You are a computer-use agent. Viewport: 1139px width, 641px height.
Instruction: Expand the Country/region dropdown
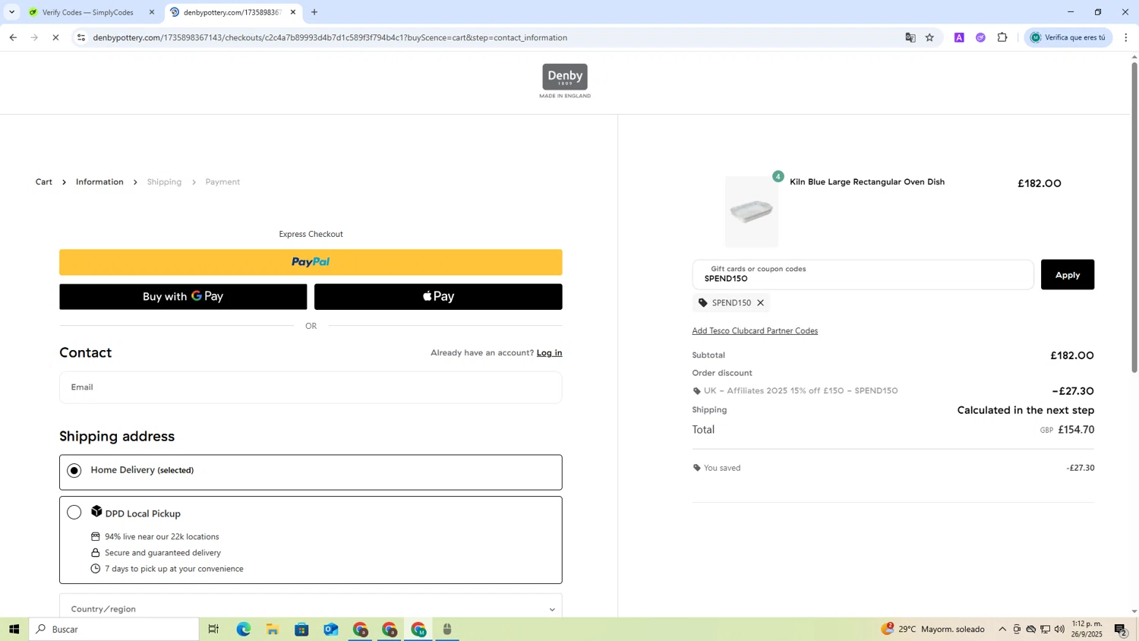click(x=311, y=608)
